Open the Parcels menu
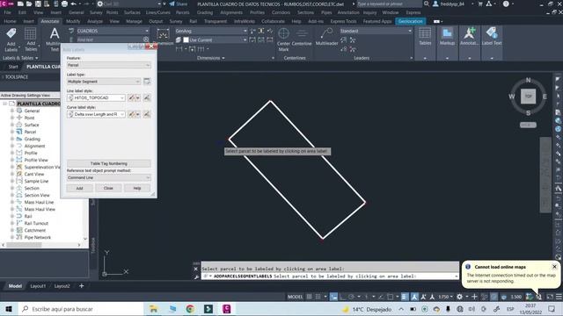This screenshot has width=563, height=316. pos(182,12)
